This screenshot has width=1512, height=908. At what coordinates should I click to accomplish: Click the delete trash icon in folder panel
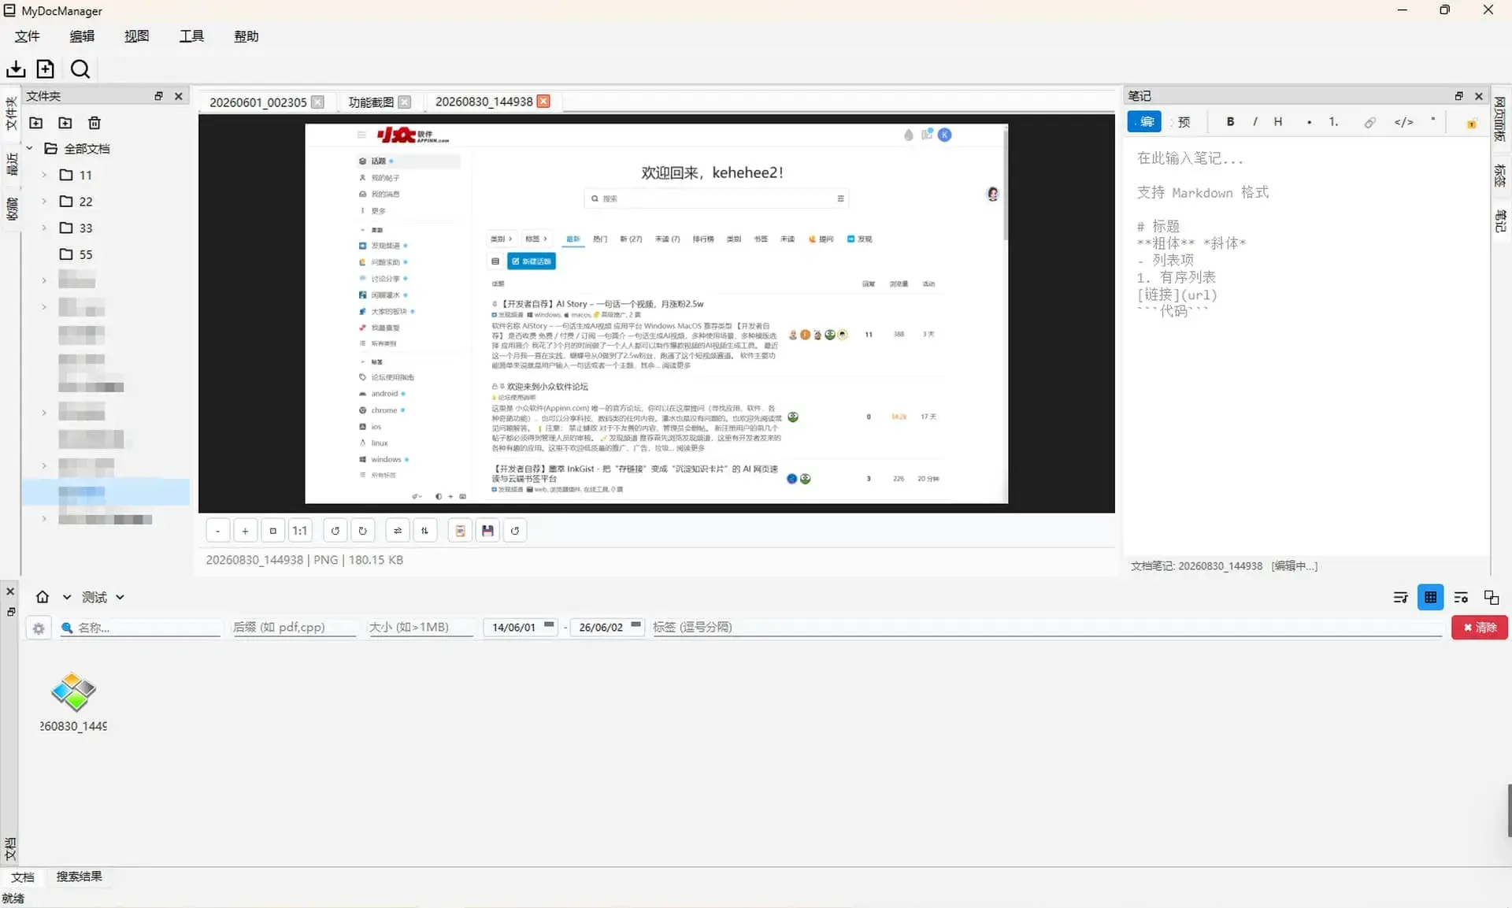coord(94,123)
